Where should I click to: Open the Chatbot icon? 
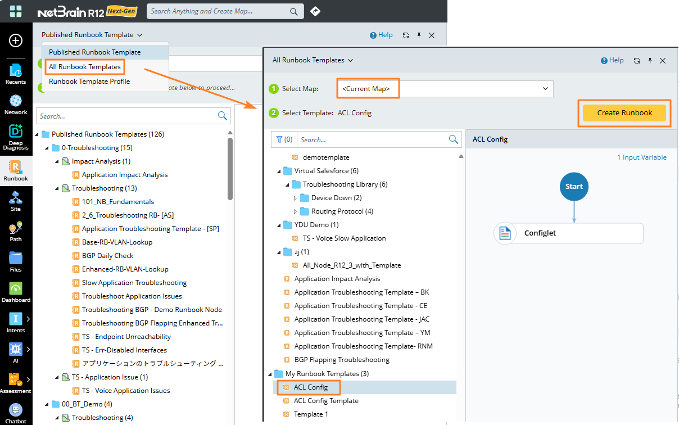[x=16, y=412]
